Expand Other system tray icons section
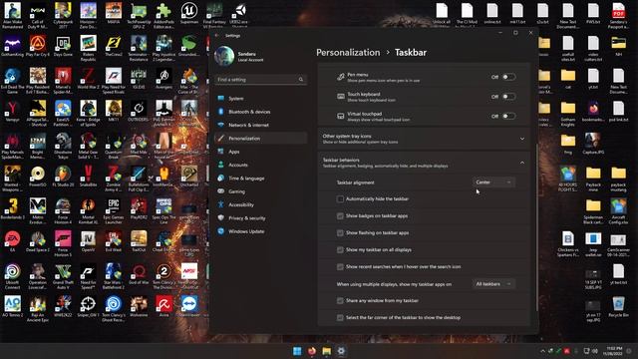The image size is (638, 359). pyautogui.click(x=424, y=139)
